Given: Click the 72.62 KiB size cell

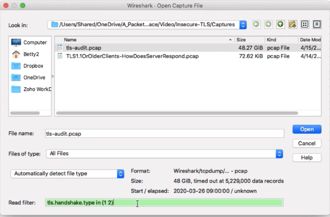Looking at the screenshot, I should click(251, 57).
